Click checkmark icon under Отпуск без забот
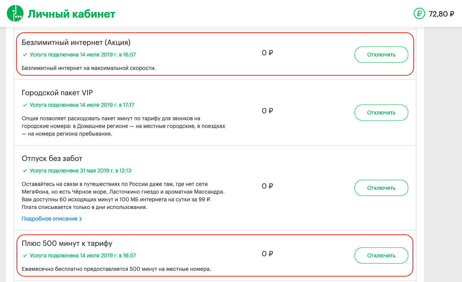Image resolution: width=462 pixels, height=282 pixels. tap(25, 171)
